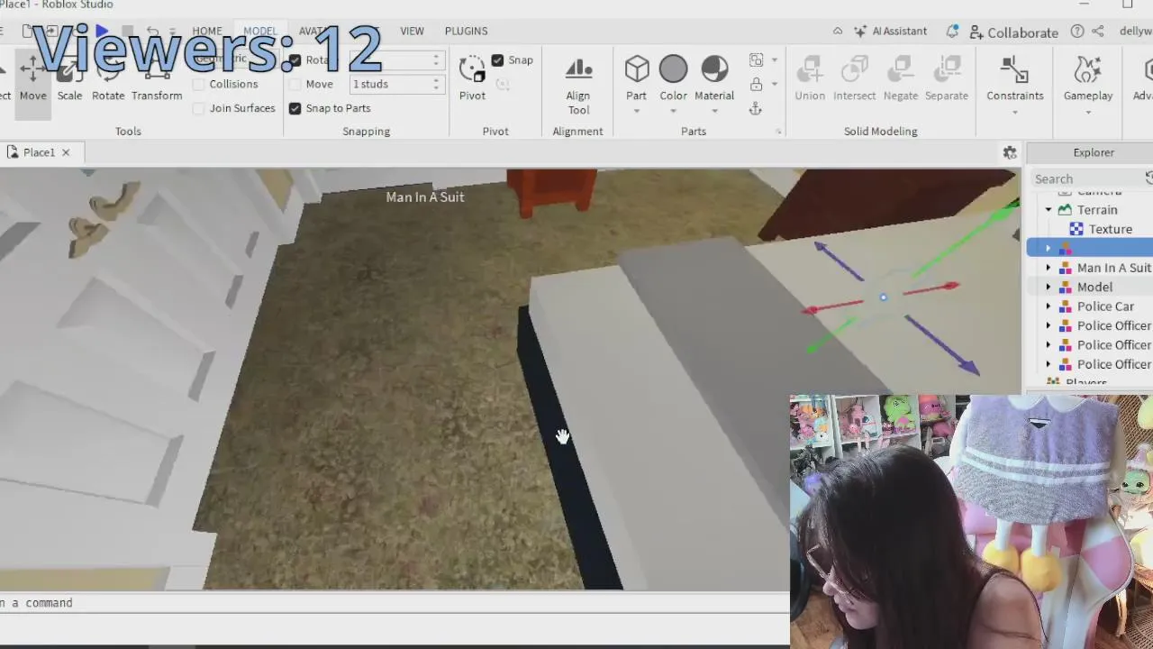This screenshot has width=1153, height=649.
Task: Select Model in the Explorer
Action: click(1094, 287)
